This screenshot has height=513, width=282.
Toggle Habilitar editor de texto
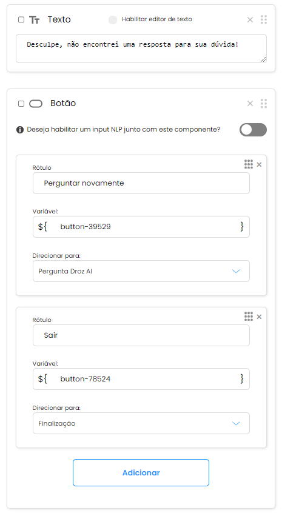coord(113,19)
